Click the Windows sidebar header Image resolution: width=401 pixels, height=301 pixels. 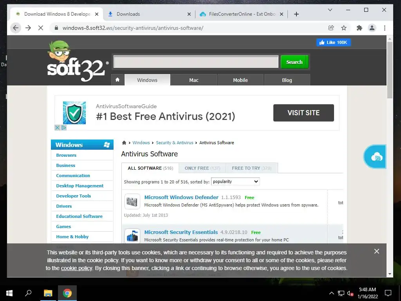(82, 145)
